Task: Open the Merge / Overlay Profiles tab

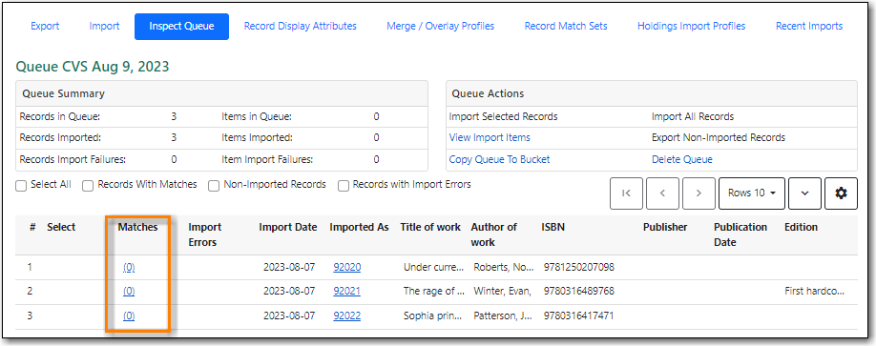Action: [x=440, y=27]
